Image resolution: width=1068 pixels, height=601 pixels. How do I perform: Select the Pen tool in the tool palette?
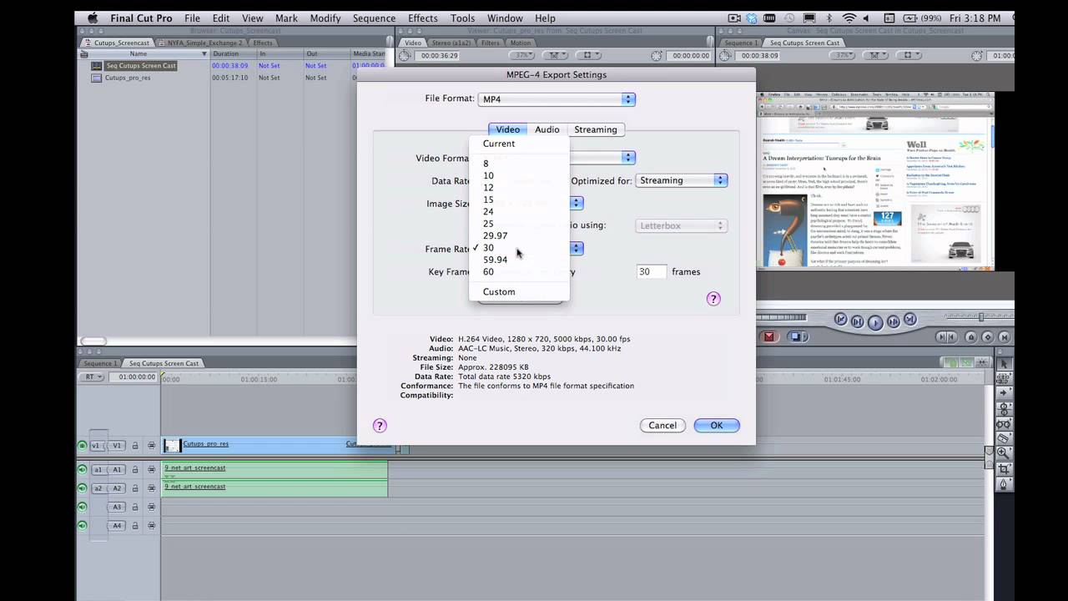[1004, 484]
